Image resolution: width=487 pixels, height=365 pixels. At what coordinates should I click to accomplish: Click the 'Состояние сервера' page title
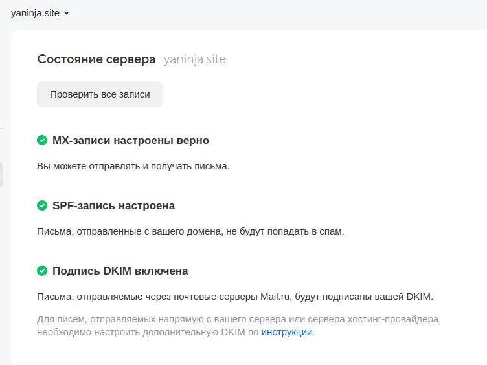pyautogui.click(x=96, y=59)
